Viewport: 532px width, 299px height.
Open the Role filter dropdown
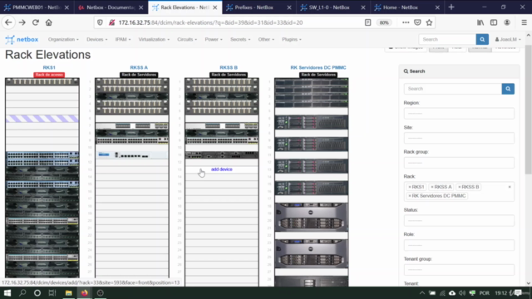coord(459,245)
